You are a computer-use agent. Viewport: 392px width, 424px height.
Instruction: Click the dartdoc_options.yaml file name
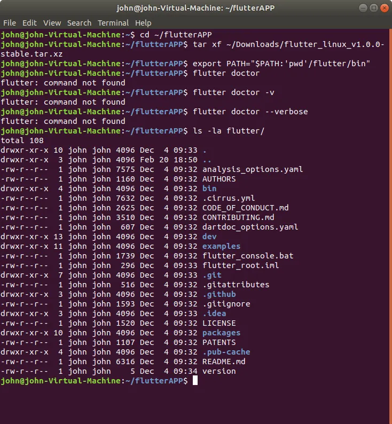click(250, 227)
